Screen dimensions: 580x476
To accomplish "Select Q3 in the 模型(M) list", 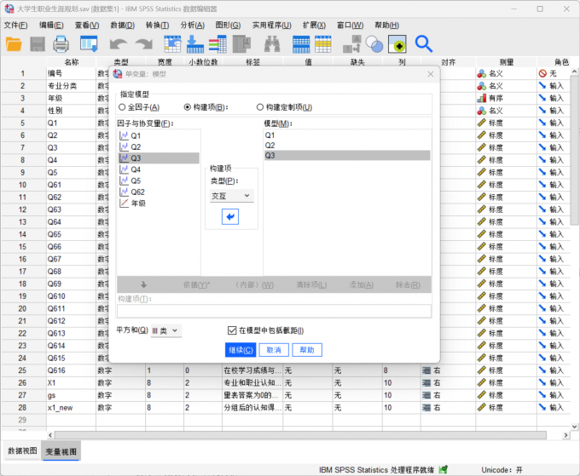I will pos(347,156).
